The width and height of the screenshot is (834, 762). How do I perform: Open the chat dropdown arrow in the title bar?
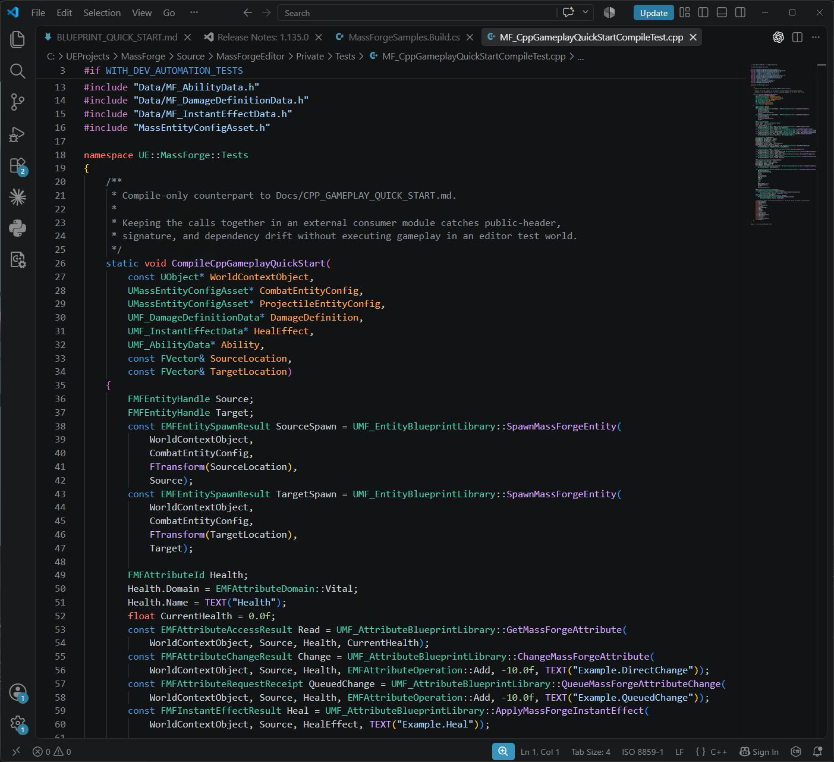click(x=586, y=12)
